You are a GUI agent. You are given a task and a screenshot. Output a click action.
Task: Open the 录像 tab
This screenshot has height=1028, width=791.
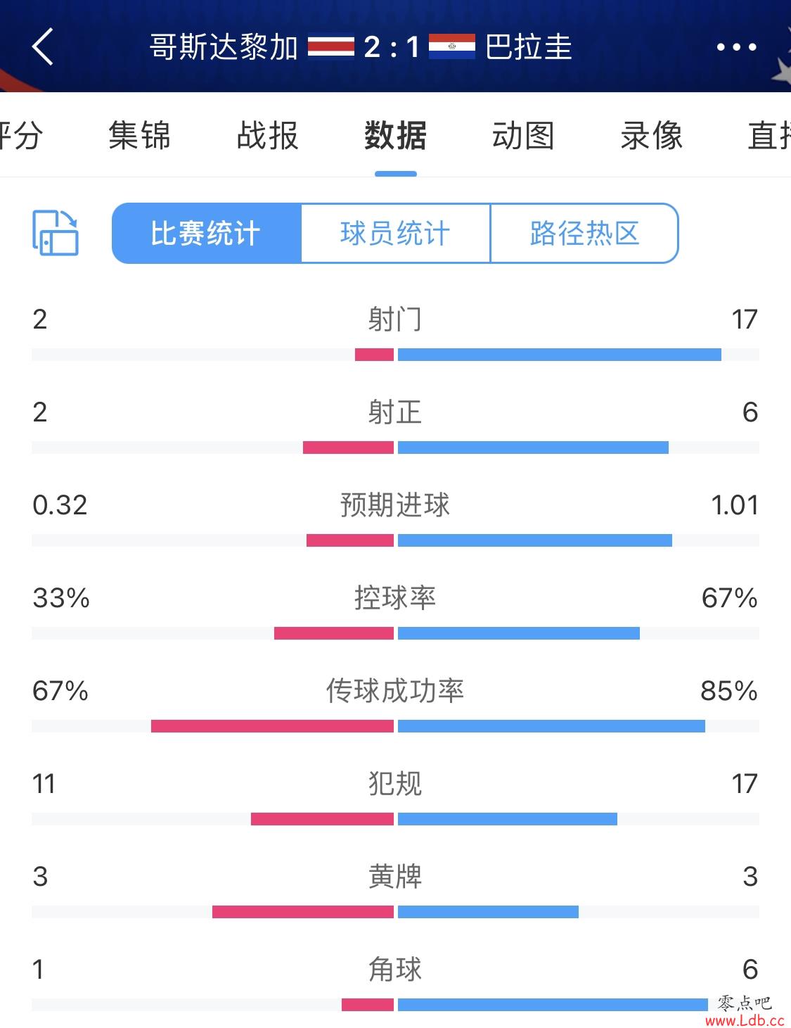[x=651, y=135]
